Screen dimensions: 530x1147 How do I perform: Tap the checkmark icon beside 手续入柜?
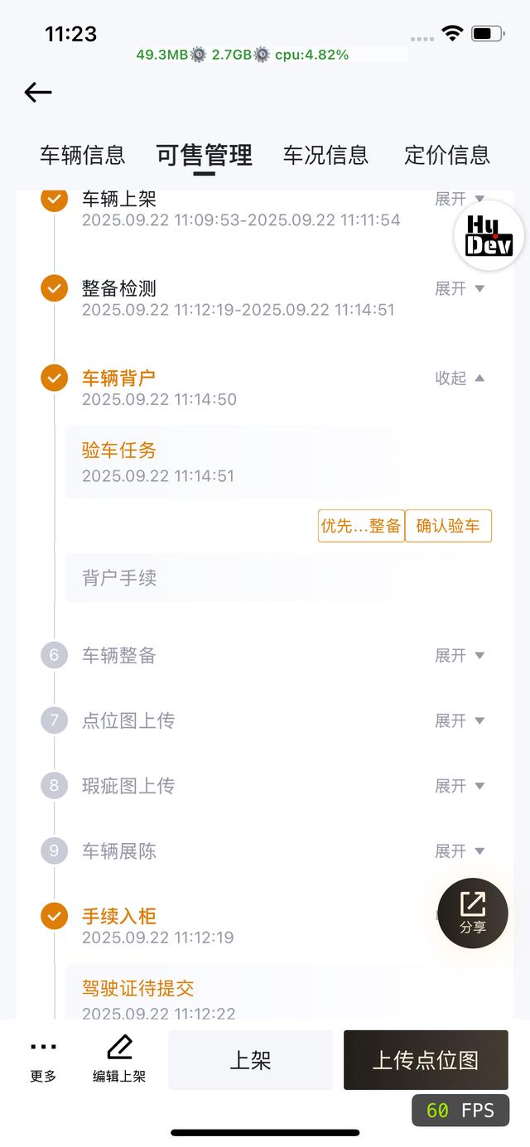[54, 916]
